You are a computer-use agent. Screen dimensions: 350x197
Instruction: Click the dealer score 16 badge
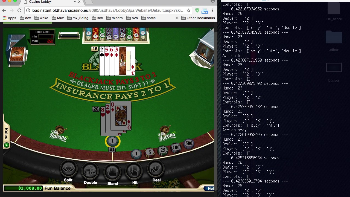click(95, 49)
